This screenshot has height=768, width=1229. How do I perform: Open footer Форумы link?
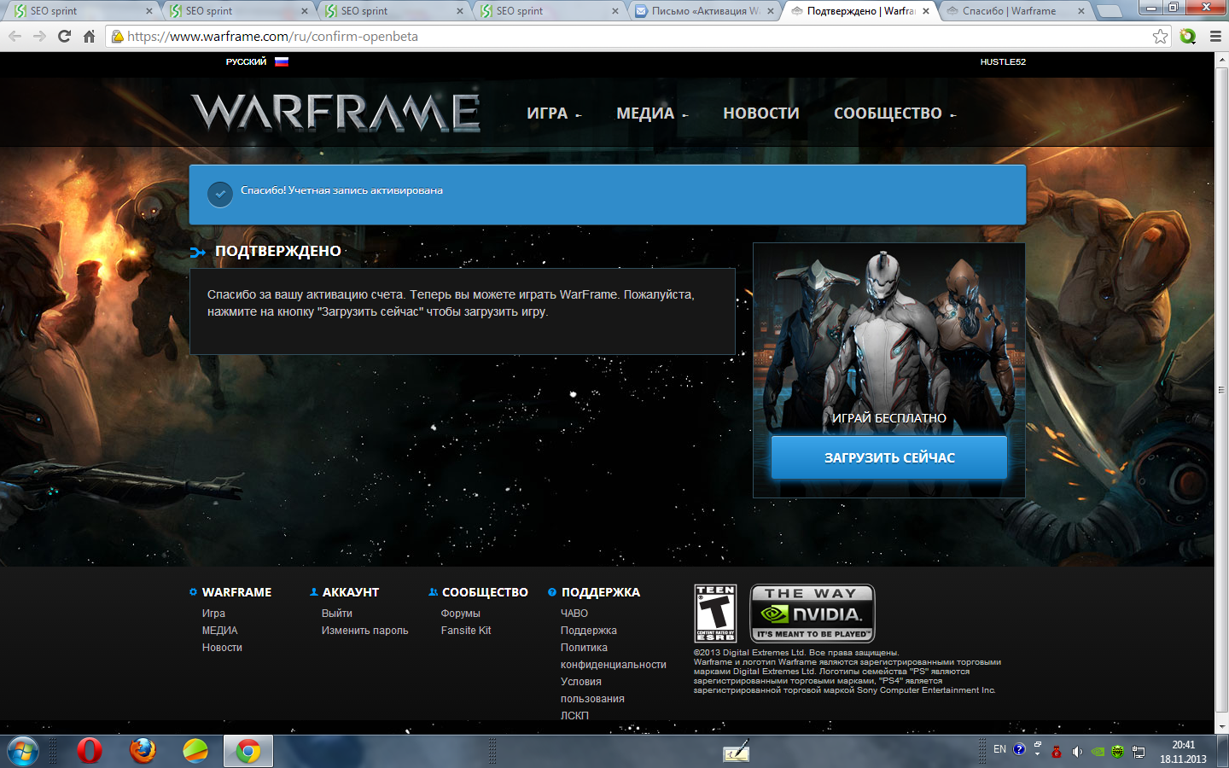pyautogui.click(x=460, y=614)
